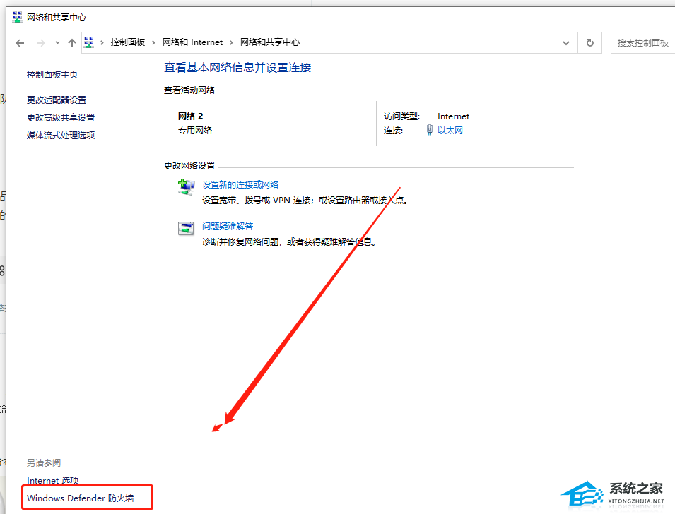Open 问题疑难解答 link
The width and height of the screenshot is (675, 514).
228,226
